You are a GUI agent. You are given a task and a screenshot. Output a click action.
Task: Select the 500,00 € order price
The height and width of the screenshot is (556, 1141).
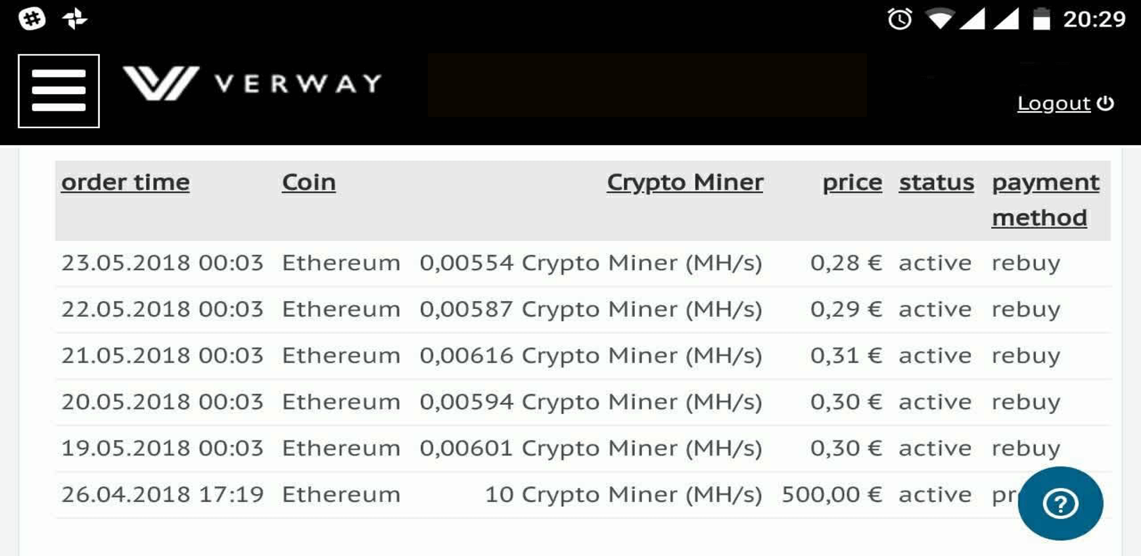point(831,494)
